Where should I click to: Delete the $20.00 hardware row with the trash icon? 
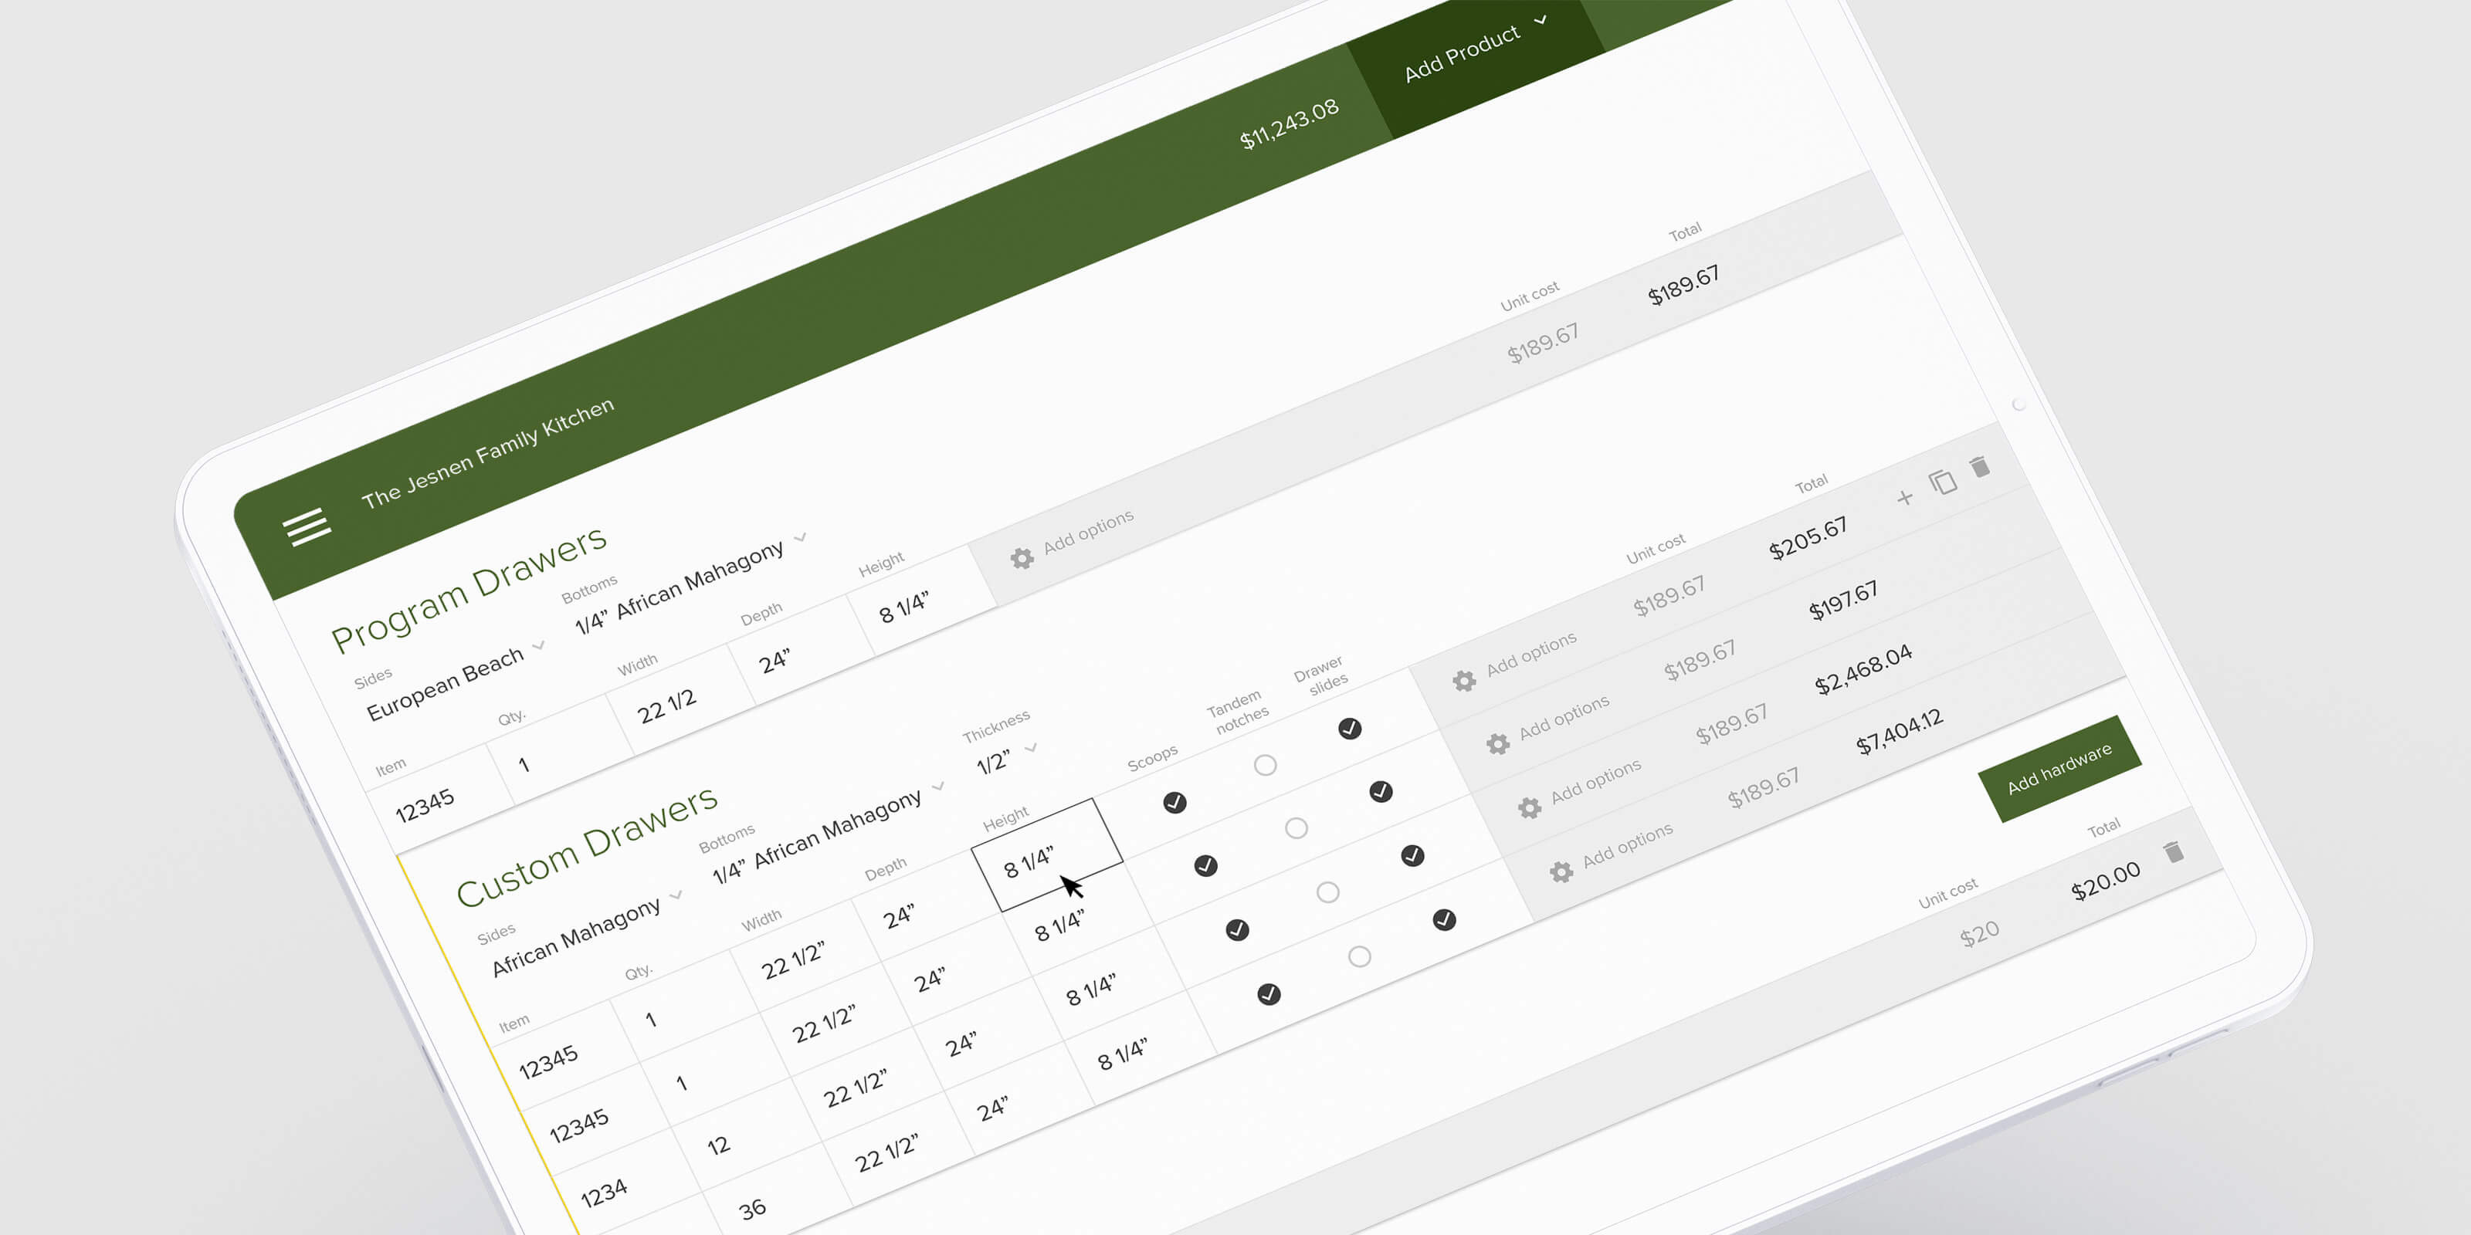(x=2173, y=851)
